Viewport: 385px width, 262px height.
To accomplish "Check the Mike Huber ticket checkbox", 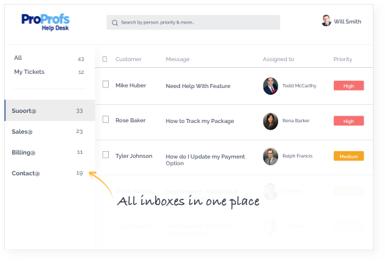I will pos(105,84).
